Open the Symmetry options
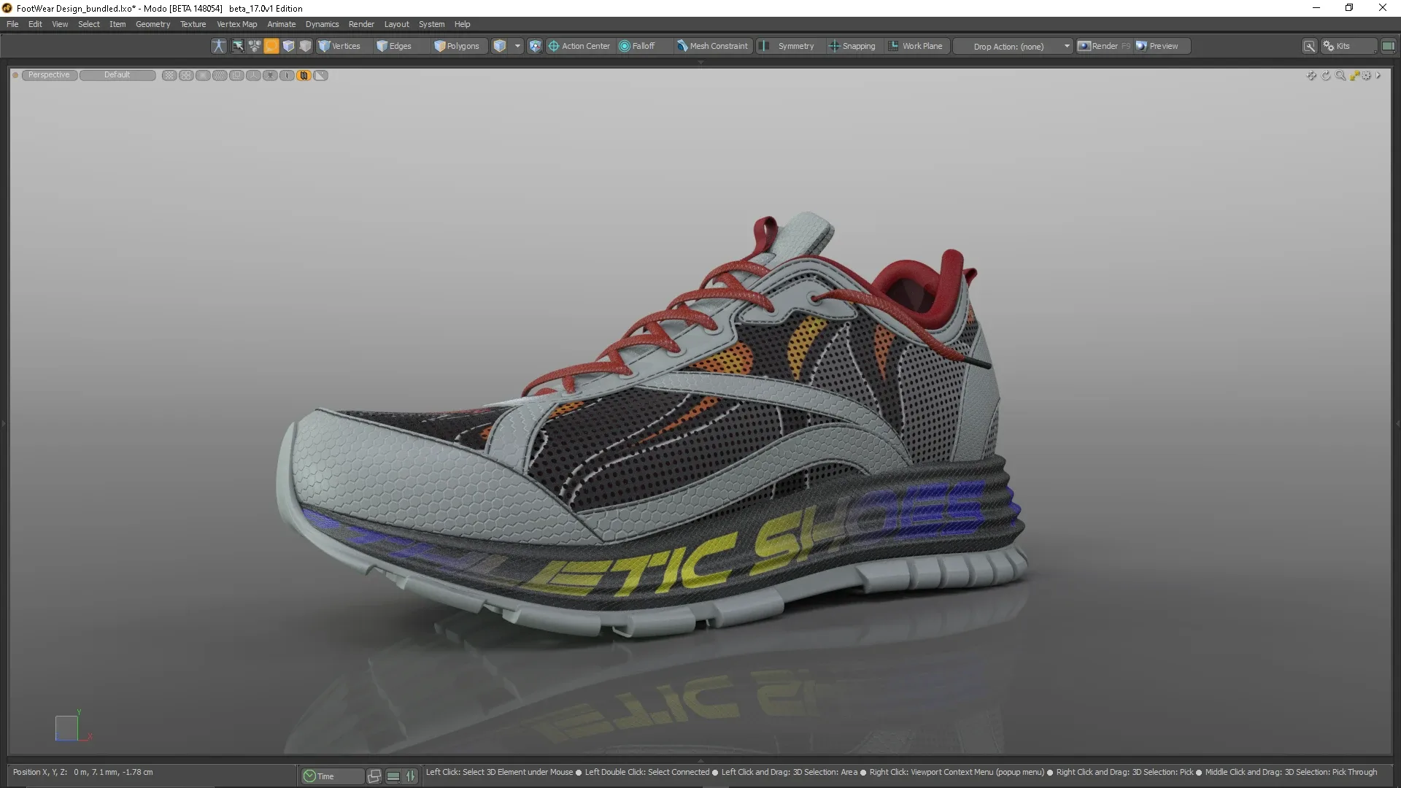The height and width of the screenshot is (788, 1401). tap(795, 46)
